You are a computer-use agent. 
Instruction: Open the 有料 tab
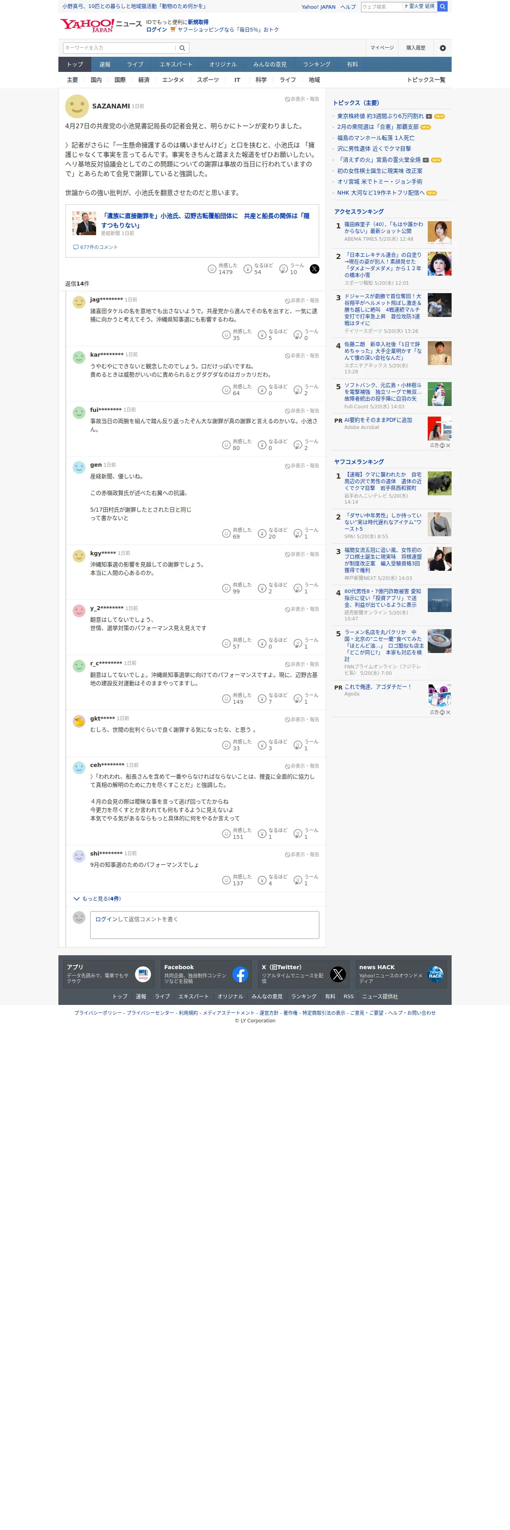point(353,65)
